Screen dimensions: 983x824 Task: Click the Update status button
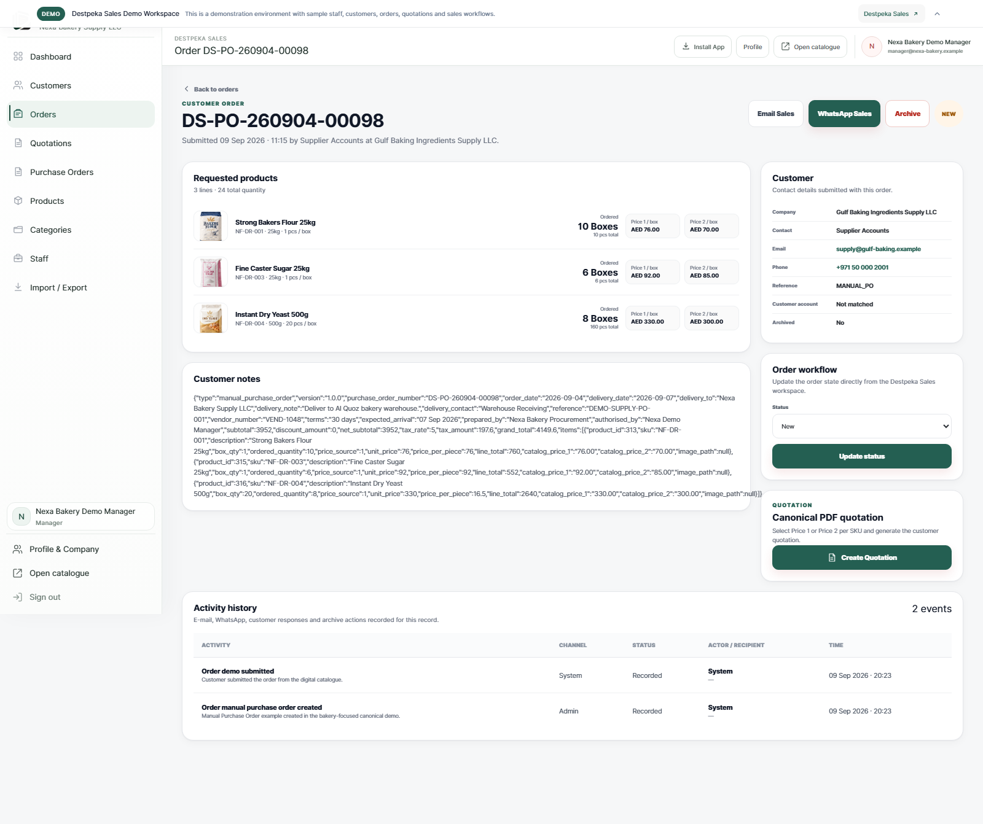click(861, 456)
